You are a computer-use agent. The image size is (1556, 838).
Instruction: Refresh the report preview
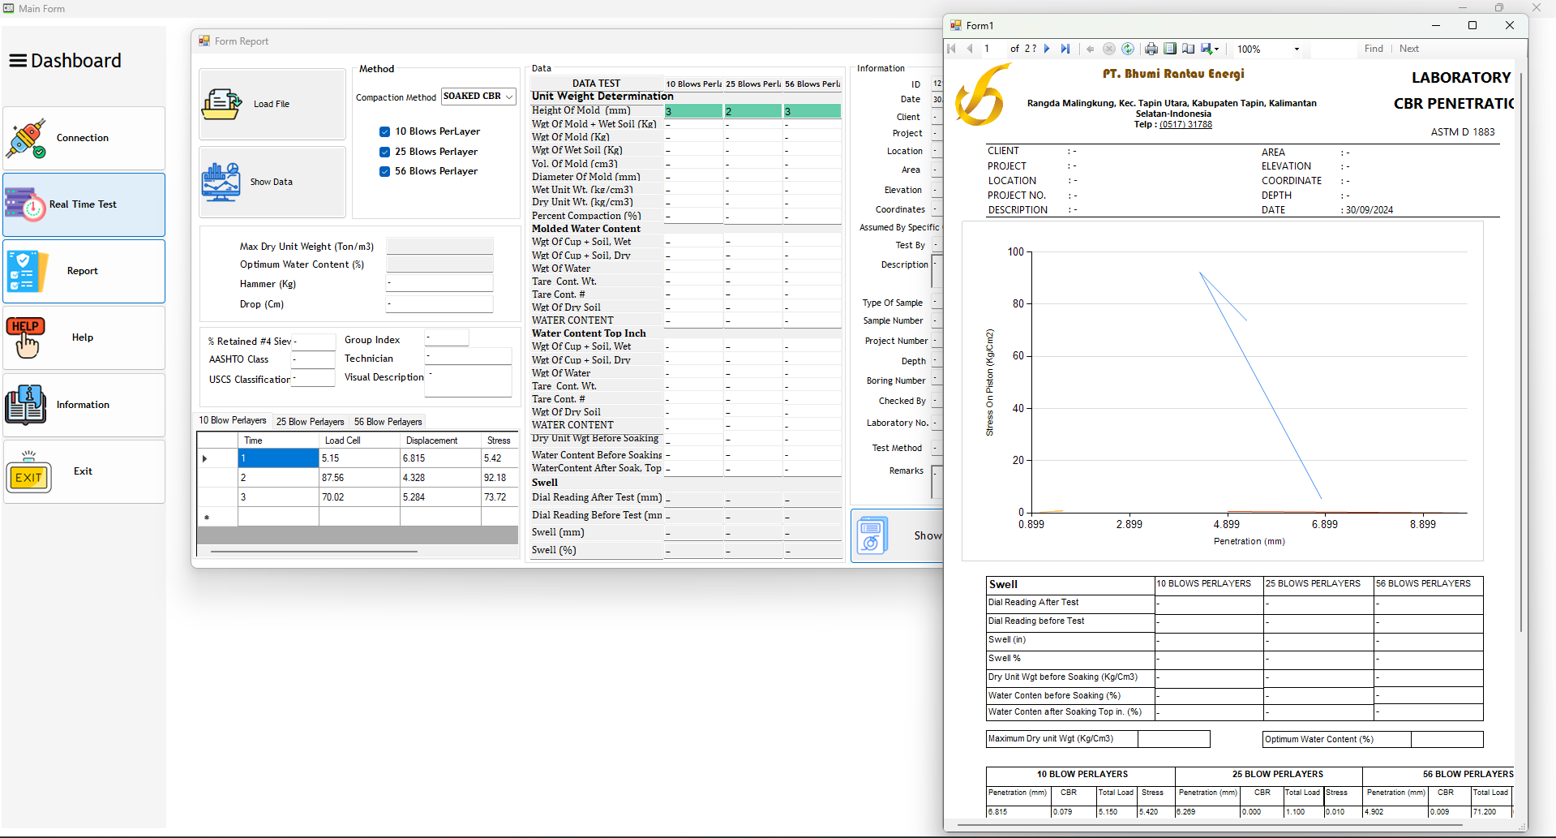pyautogui.click(x=1127, y=49)
